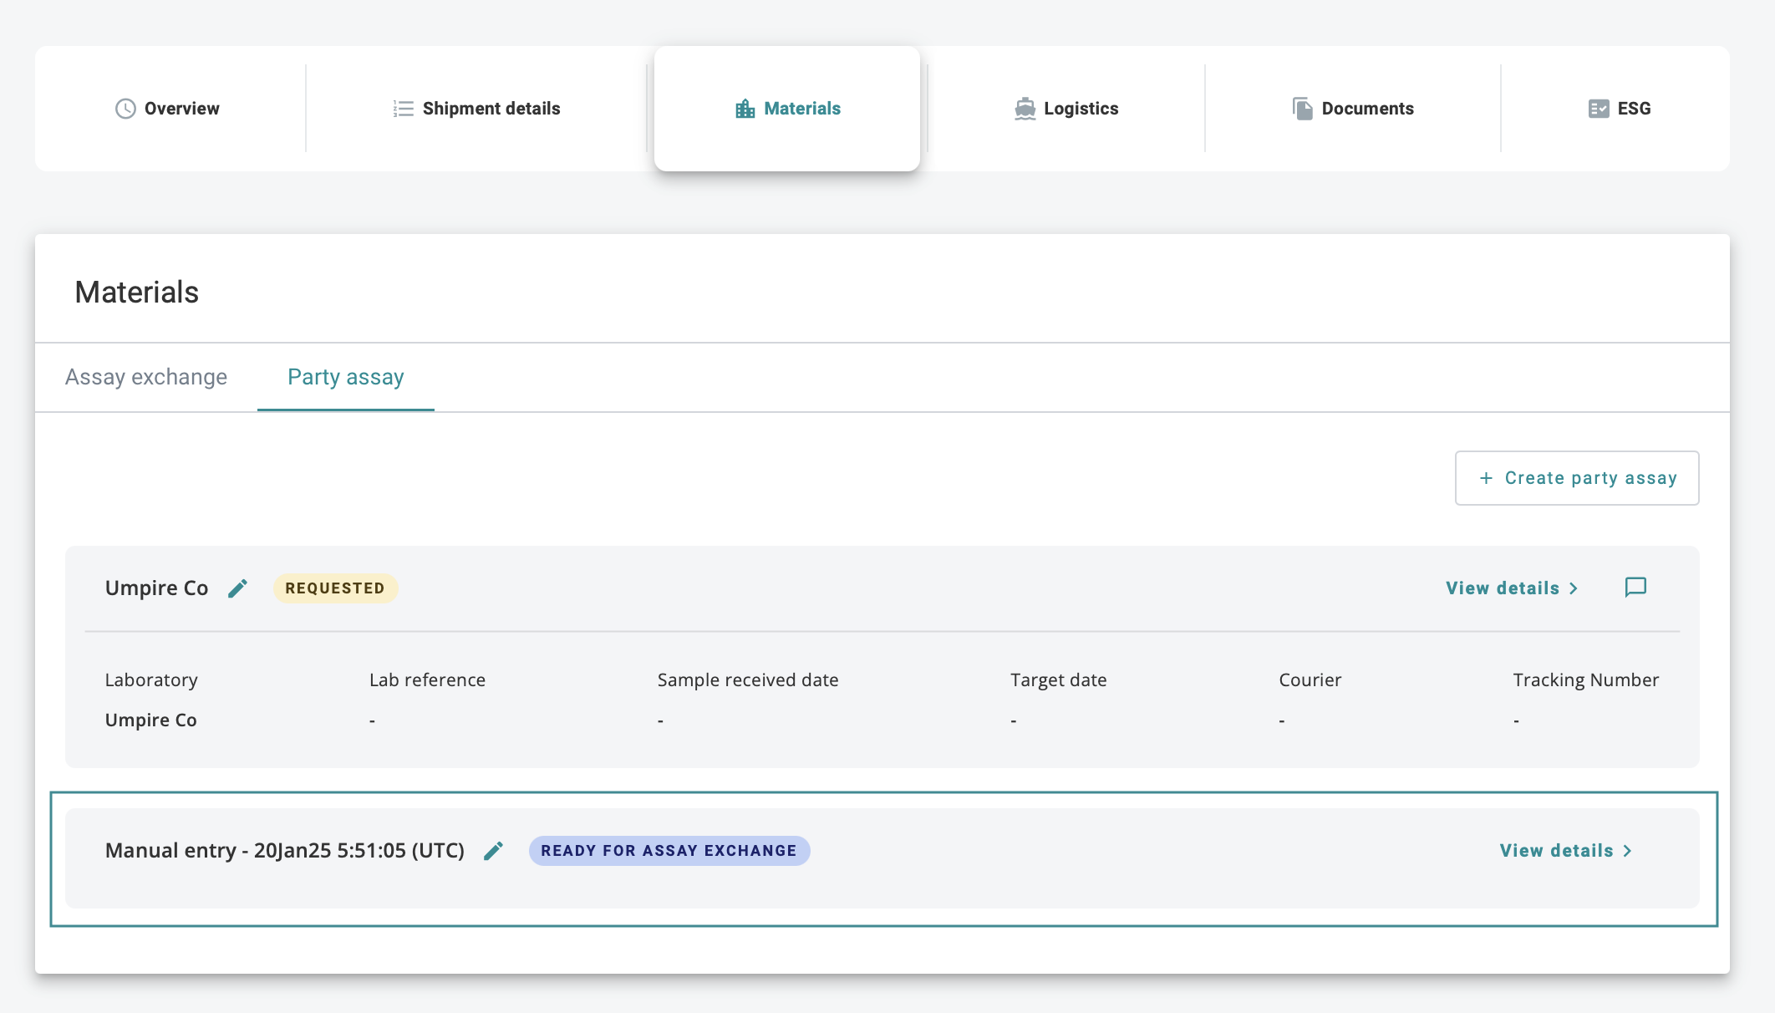Screen dimensions: 1775x1013
Task: Click the Materials building icon
Action: pos(745,109)
